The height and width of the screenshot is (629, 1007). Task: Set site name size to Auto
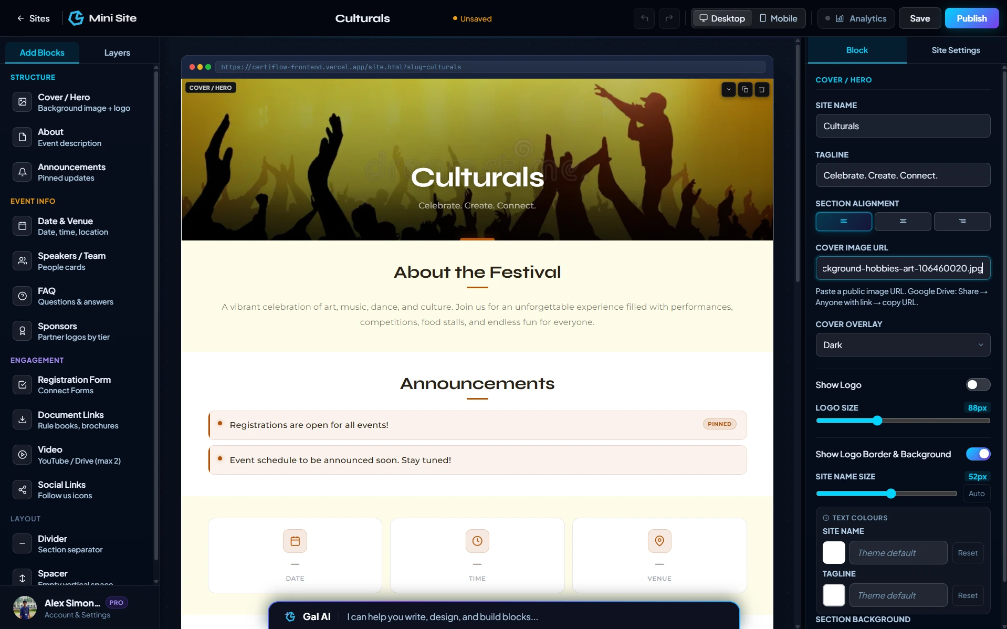pyautogui.click(x=977, y=494)
